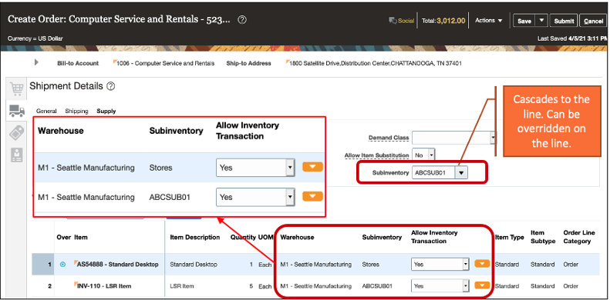Select row number 2 in order lines
The height and width of the screenshot is (300, 610).
[x=43, y=286]
